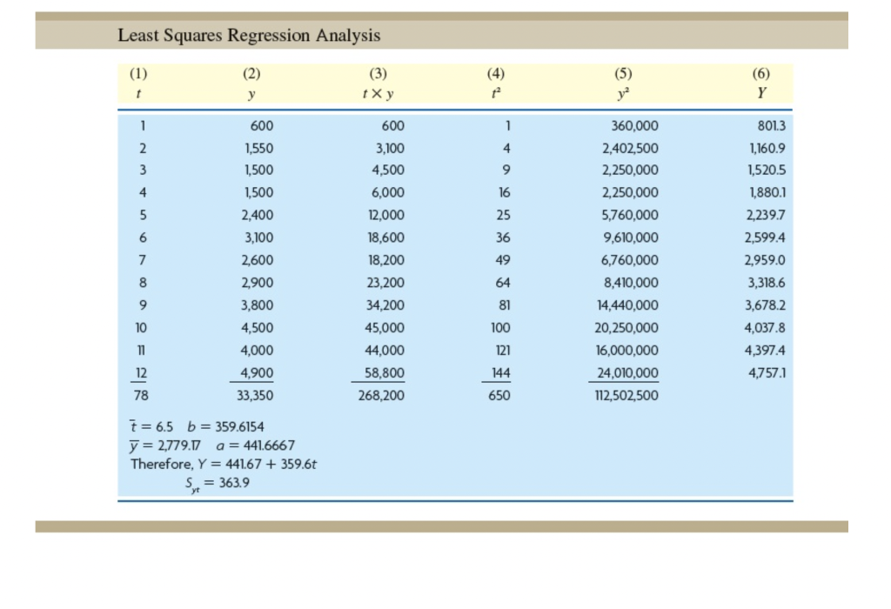Viewport: 891px width, 609px height.
Task: Select the cell containing 600 under y
Action: click(260, 125)
